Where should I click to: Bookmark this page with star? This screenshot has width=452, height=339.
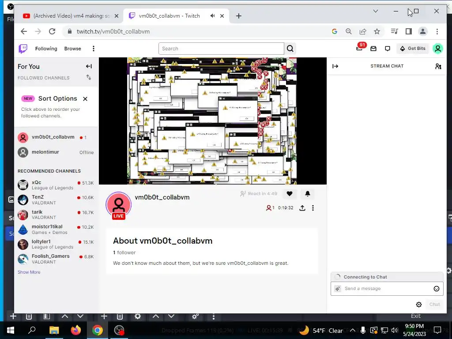[x=377, y=31]
